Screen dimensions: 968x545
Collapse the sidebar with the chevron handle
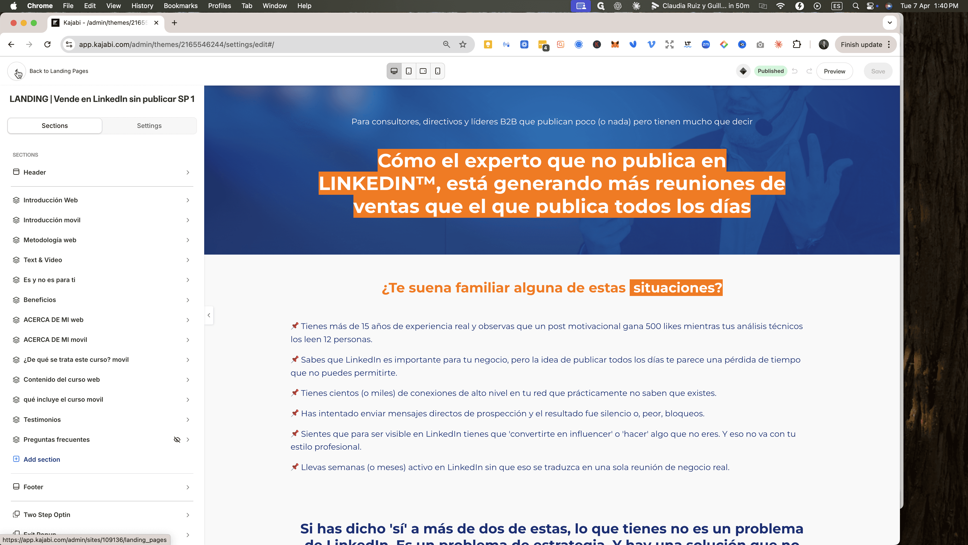coord(209,315)
